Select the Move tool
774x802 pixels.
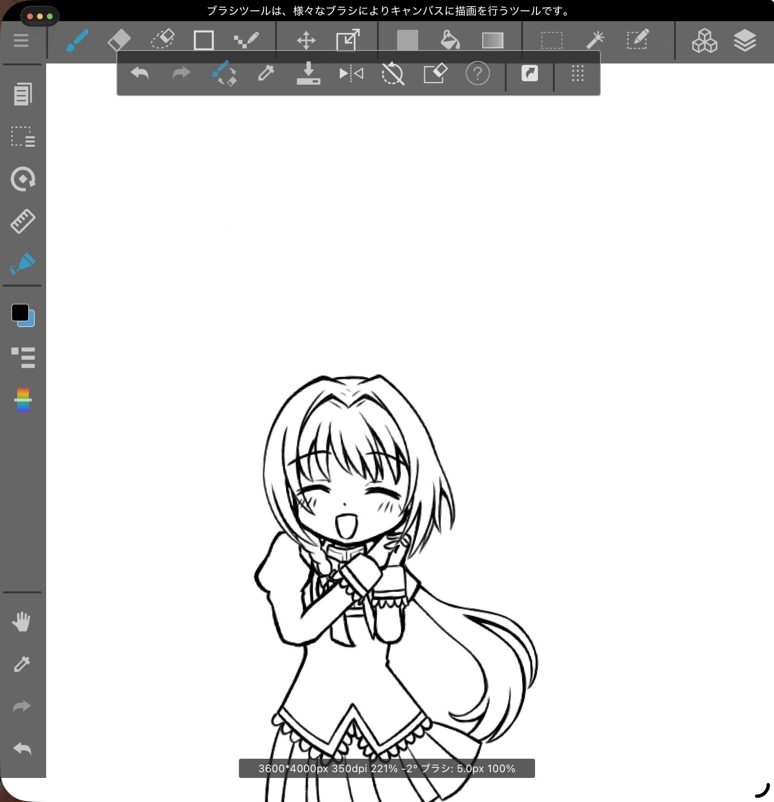(x=306, y=40)
